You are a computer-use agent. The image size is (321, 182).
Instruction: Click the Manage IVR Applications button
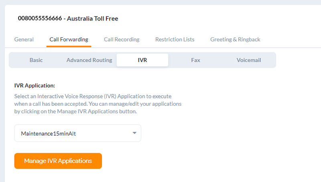[58, 161]
